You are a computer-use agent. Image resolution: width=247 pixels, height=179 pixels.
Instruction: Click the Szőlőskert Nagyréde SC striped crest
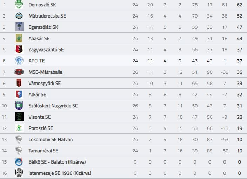pyautogui.click(x=19, y=106)
